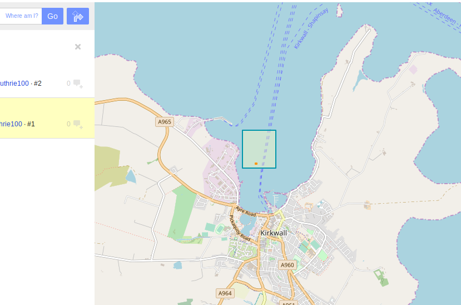The height and width of the screenshot is (305, 461).
Task: Click the comment icon for changeset #2
Action: [x=78, y=83]
